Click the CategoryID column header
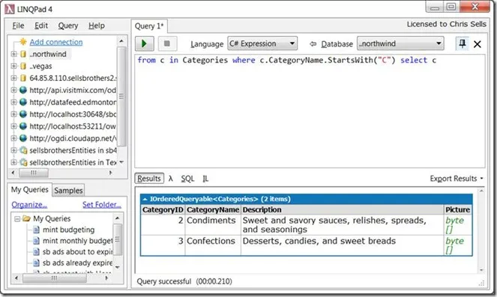This screenshot has height=297, width=497. pyautogui.click(x=163, y=209)
